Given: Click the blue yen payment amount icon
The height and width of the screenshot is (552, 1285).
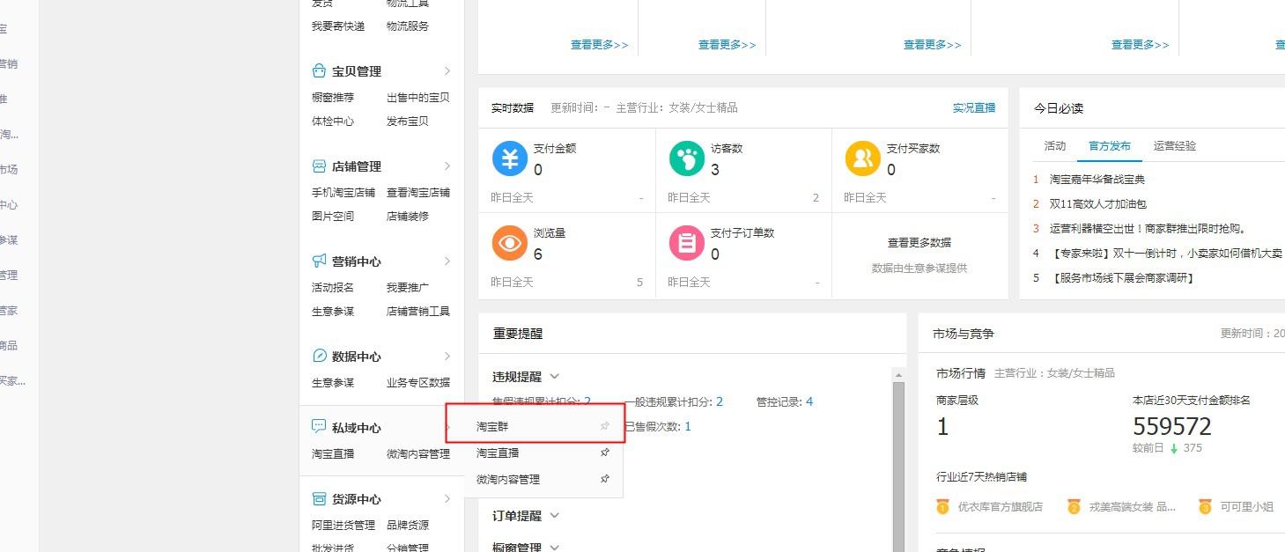Looking at the screenshot, I should point(510,158).
